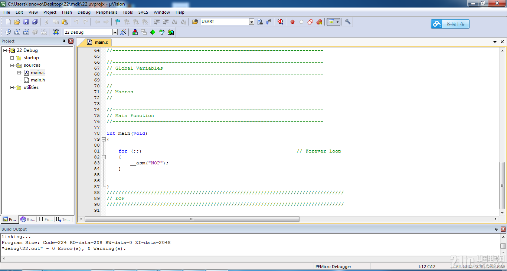Click the "L:12 C:12" cursor position indicator
The image size is (507, 271).
click(x=427, y=267)
